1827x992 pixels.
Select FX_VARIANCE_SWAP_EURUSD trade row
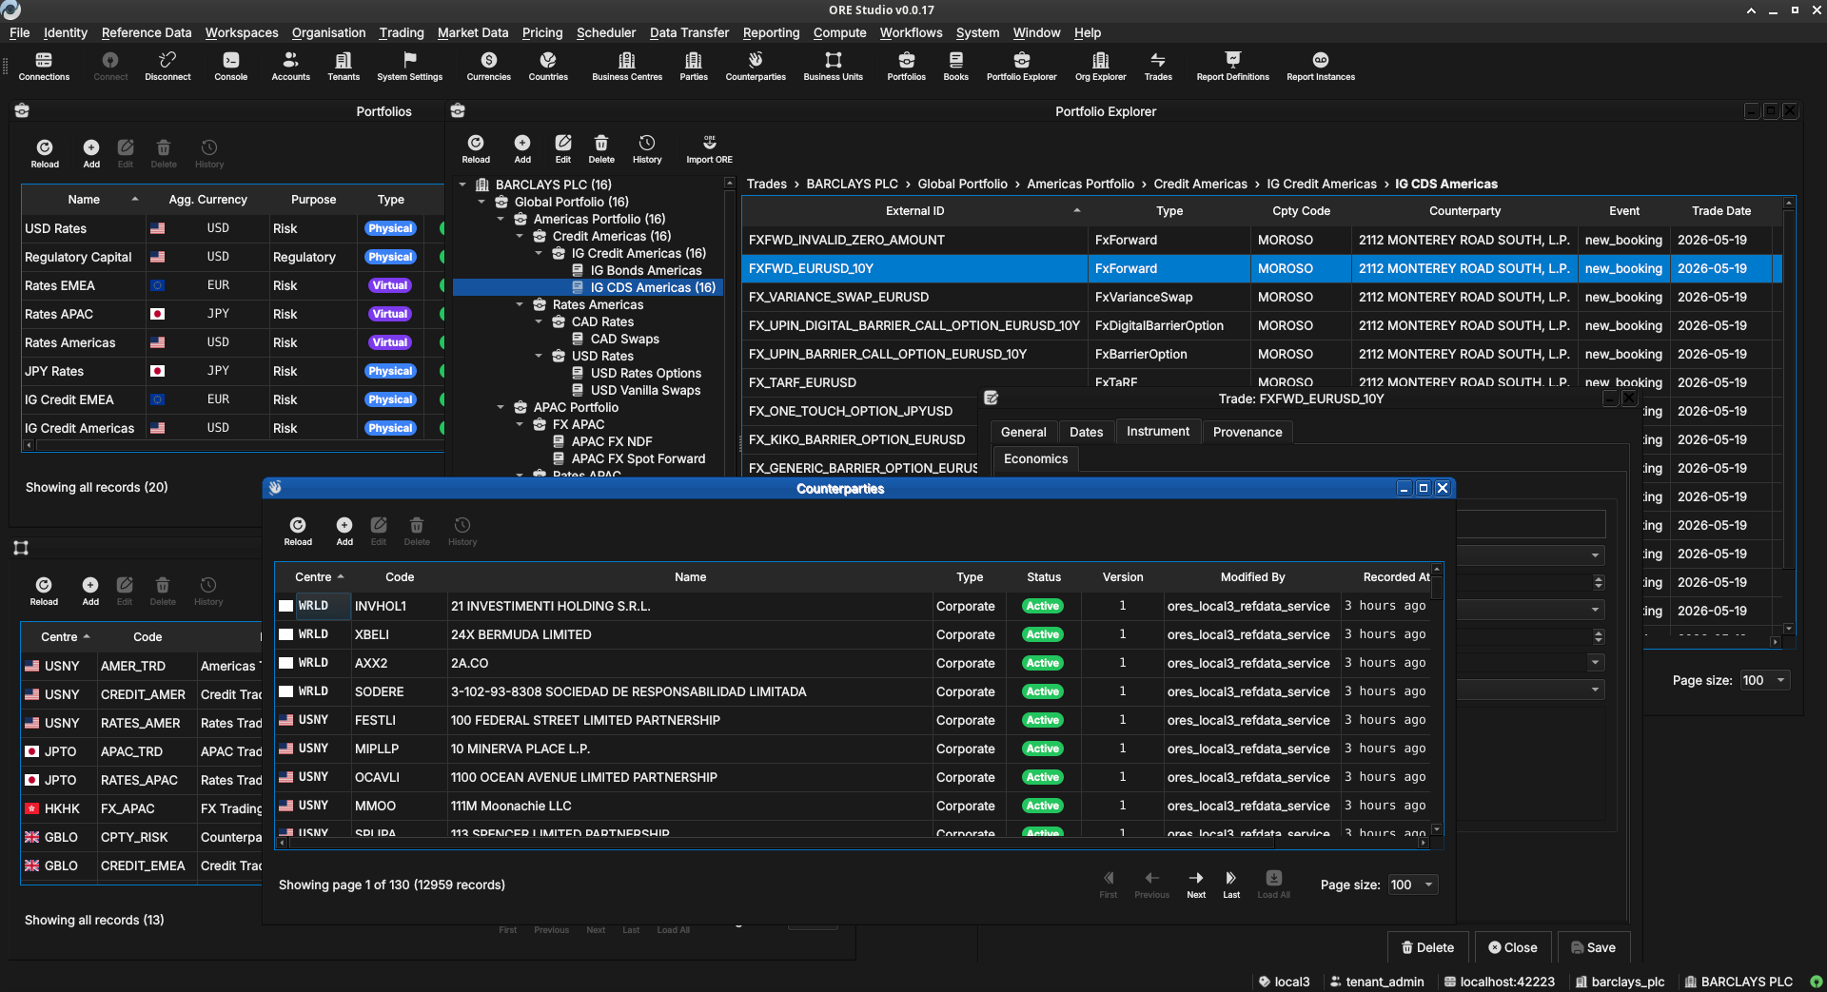pos(1261,297)
